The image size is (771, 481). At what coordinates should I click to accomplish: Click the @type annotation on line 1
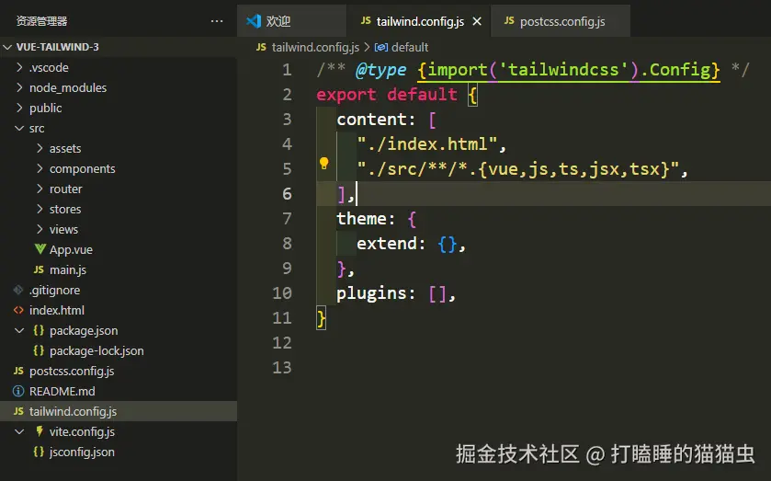point(381,70)
